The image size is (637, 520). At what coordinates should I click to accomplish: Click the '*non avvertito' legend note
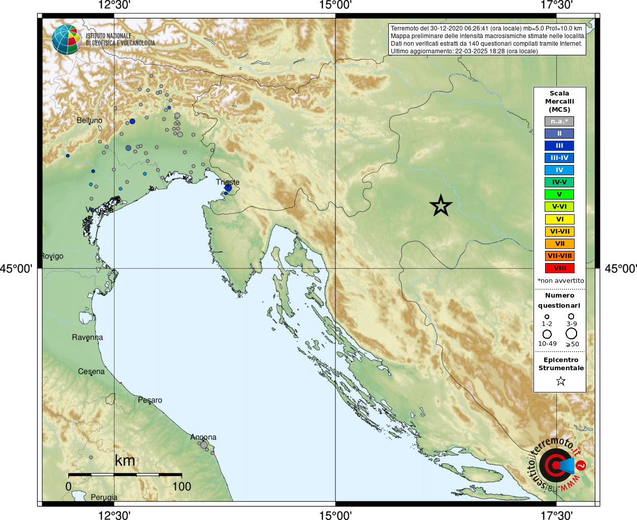coord(560,280)
